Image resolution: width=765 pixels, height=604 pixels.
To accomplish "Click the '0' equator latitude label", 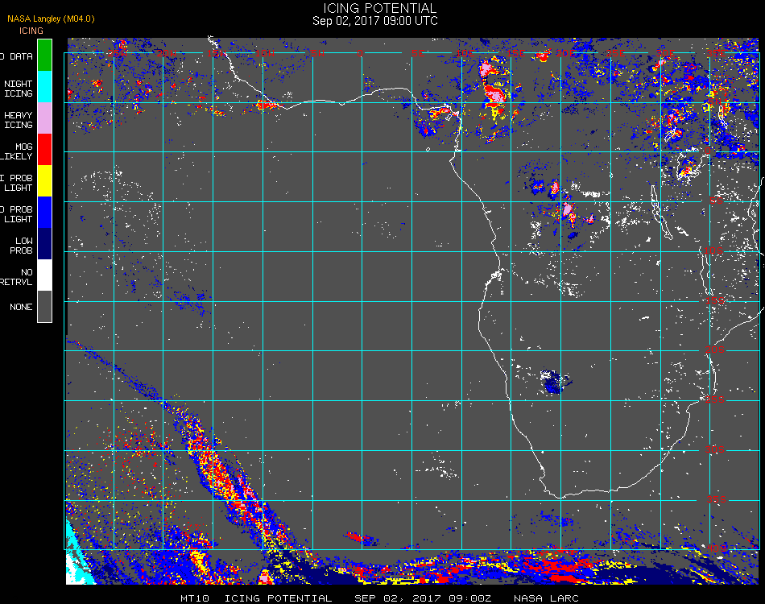I will pyautogui.click(x=708, y=151).
